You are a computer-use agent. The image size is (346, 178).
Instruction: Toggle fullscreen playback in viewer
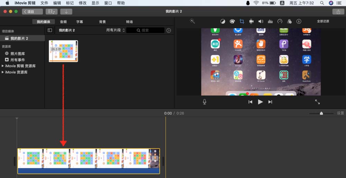pos(317,102)
